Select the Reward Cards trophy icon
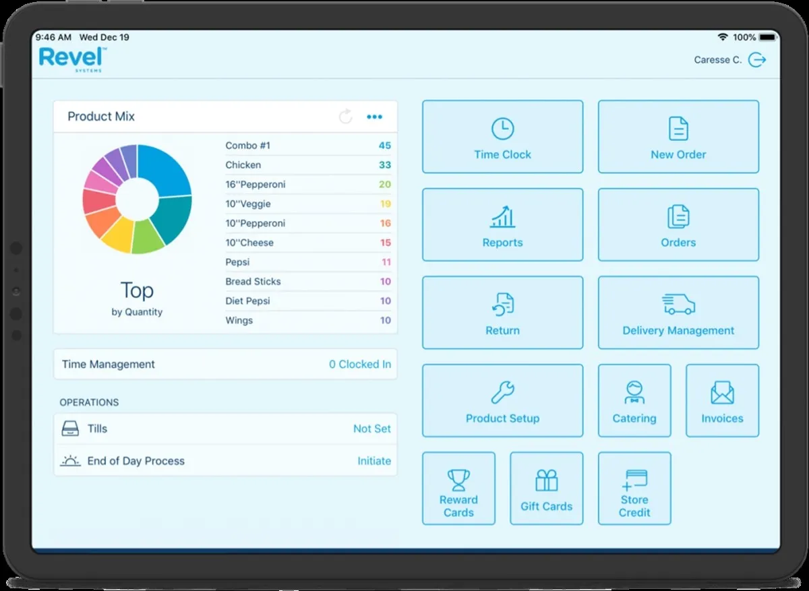 pyautogui.click(x=458, y=480)
